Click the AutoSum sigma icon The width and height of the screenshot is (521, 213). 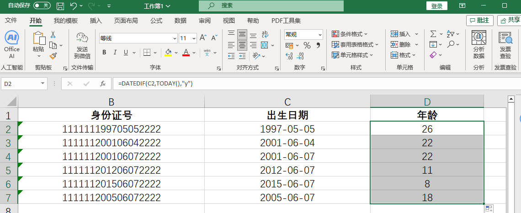[x=433, y=34]
